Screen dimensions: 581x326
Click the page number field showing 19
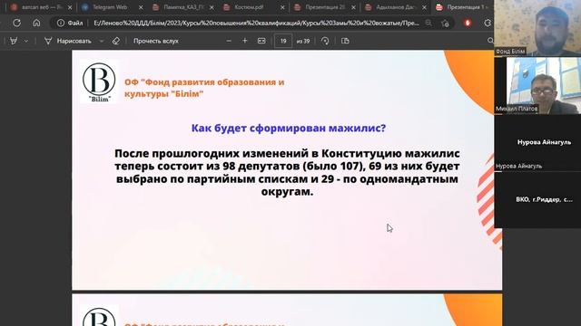coord(283,41)
